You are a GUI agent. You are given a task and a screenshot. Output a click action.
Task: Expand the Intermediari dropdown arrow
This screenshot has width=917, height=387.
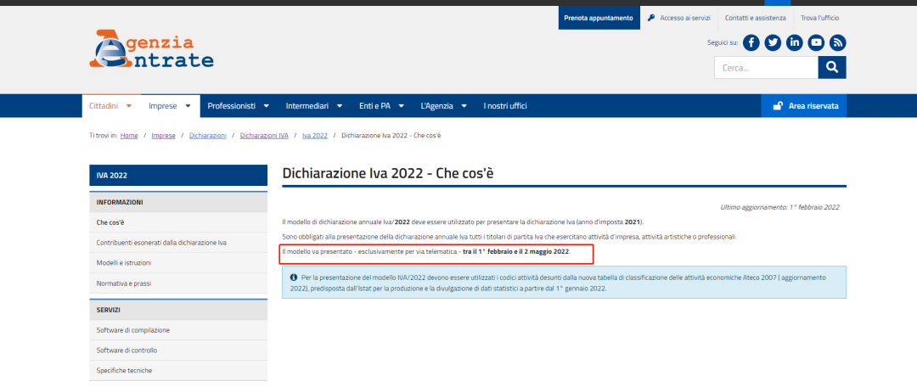coord(339,106)
